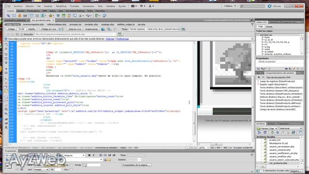This screenshot has width=309, height=174.
Task: Insert a hyperlink from Común toolbar
Action: point(9,15)
